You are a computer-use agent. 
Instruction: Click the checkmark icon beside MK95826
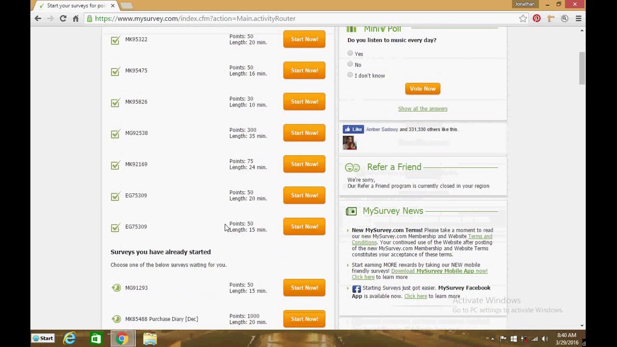click(x=115, y=103)
